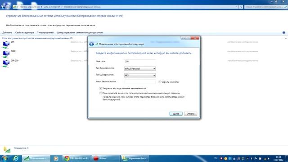This screenshot has width=288, height=162.
Task: Select the DIRR wireless network icon
Action: coord(6,54)
